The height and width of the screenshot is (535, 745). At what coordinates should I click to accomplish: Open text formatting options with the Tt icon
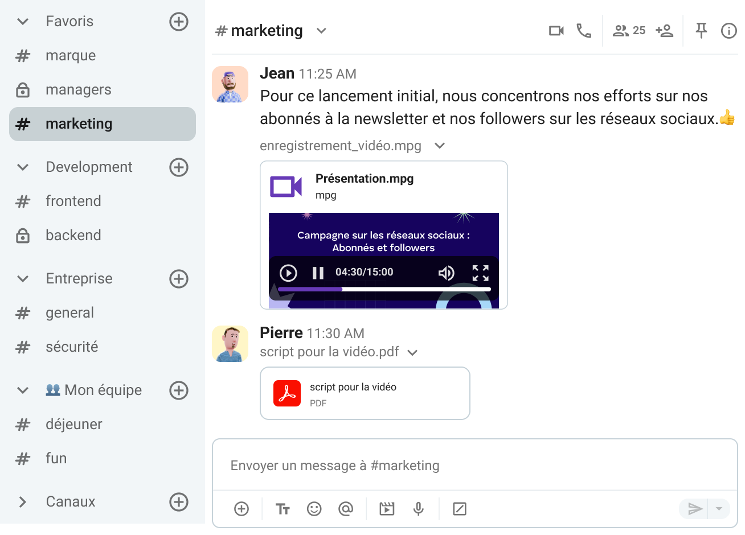[x=283, y=509]
